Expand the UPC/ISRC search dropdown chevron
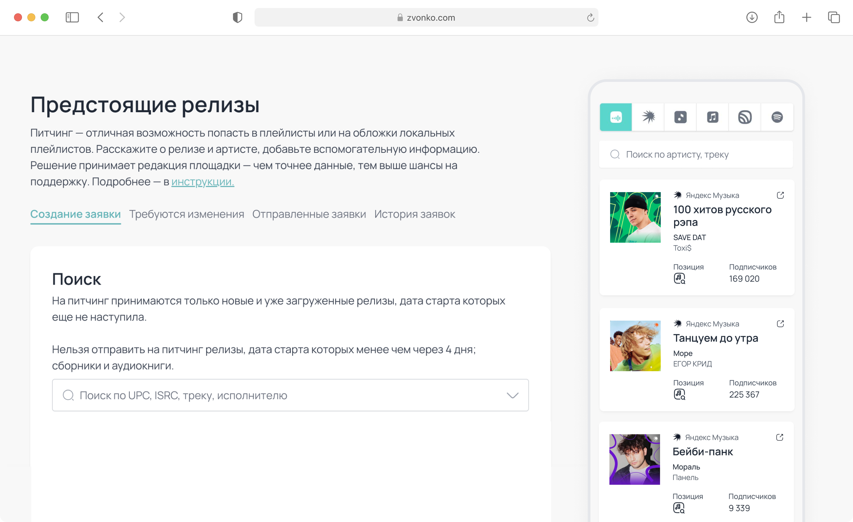Viewport: 853px width, 522px height. tap(512, 395)
